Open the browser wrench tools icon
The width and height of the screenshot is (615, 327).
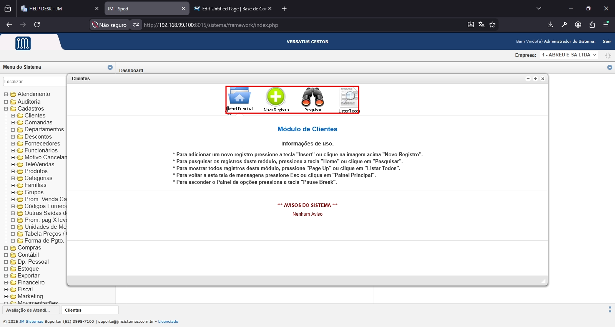pos(564,25)
